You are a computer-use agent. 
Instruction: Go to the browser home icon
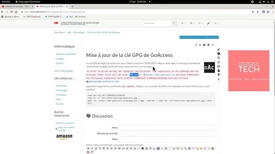pyautogui.click(x=16, y=12)
